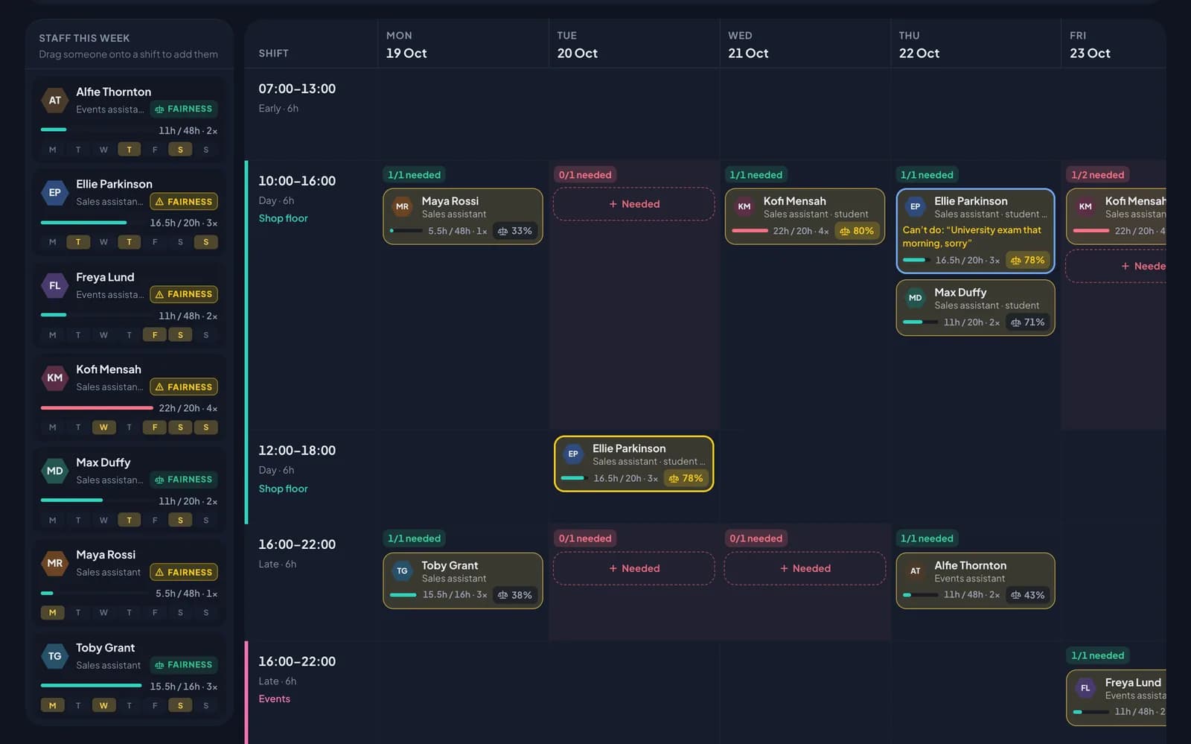Screen dimensions: 1191x744
Task: Click Shop floor under the 12:00–18:00 shift
Action: [283, 489]
